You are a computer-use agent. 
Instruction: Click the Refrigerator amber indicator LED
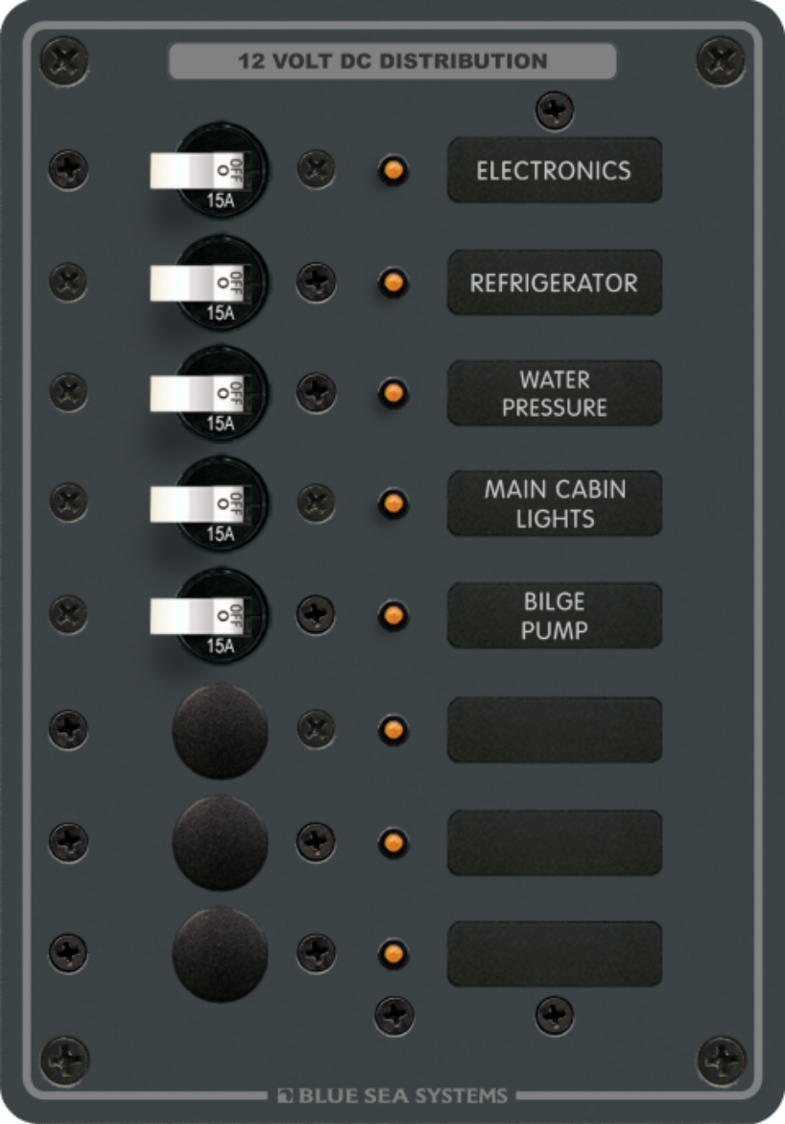click(x=393, y=282)
